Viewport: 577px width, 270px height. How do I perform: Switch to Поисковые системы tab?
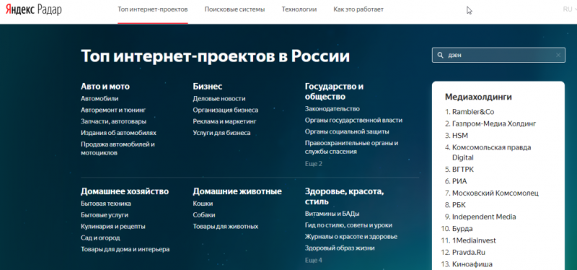point(235,9)
